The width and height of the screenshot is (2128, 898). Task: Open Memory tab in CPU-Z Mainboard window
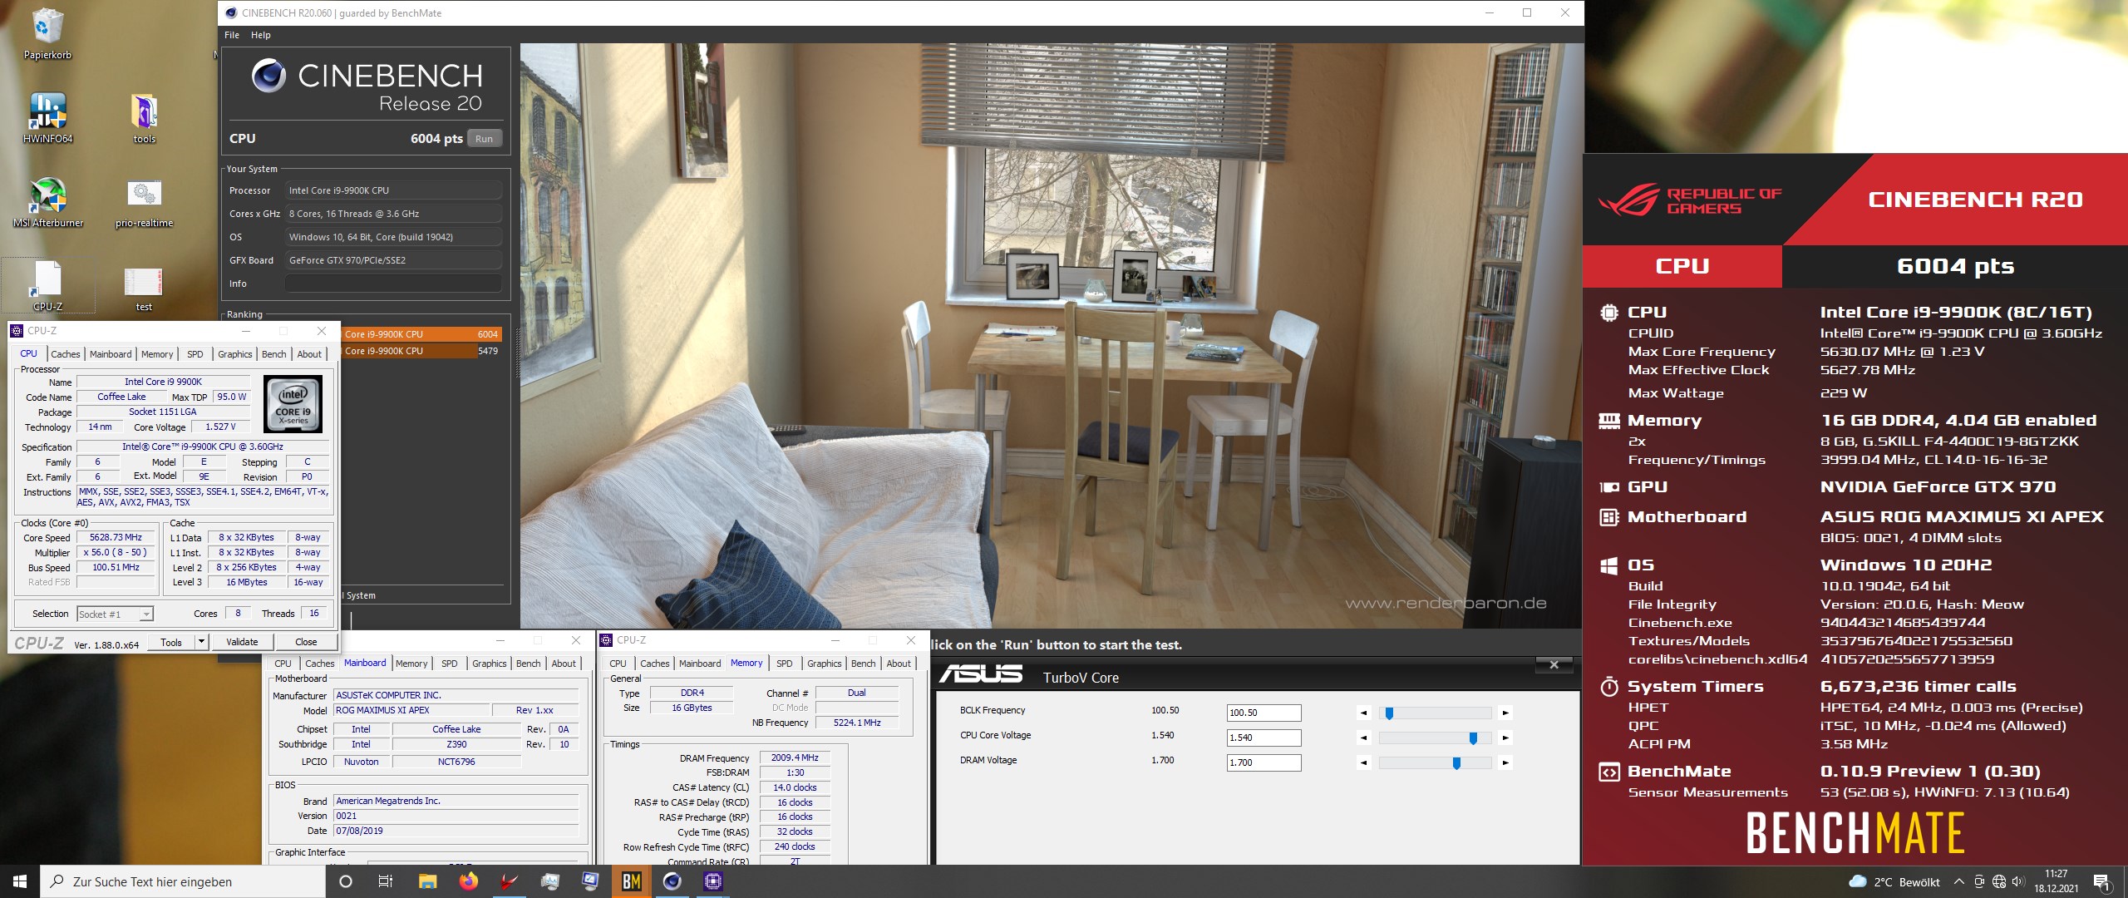pos(411,664)
